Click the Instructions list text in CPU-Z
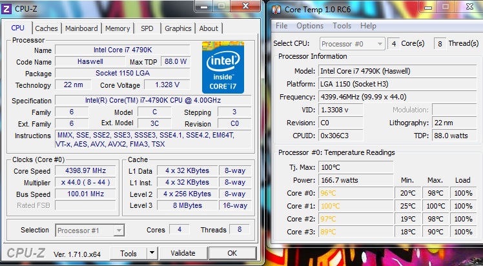The height and width of the screenshot is (266, 483). click(153, 139)
